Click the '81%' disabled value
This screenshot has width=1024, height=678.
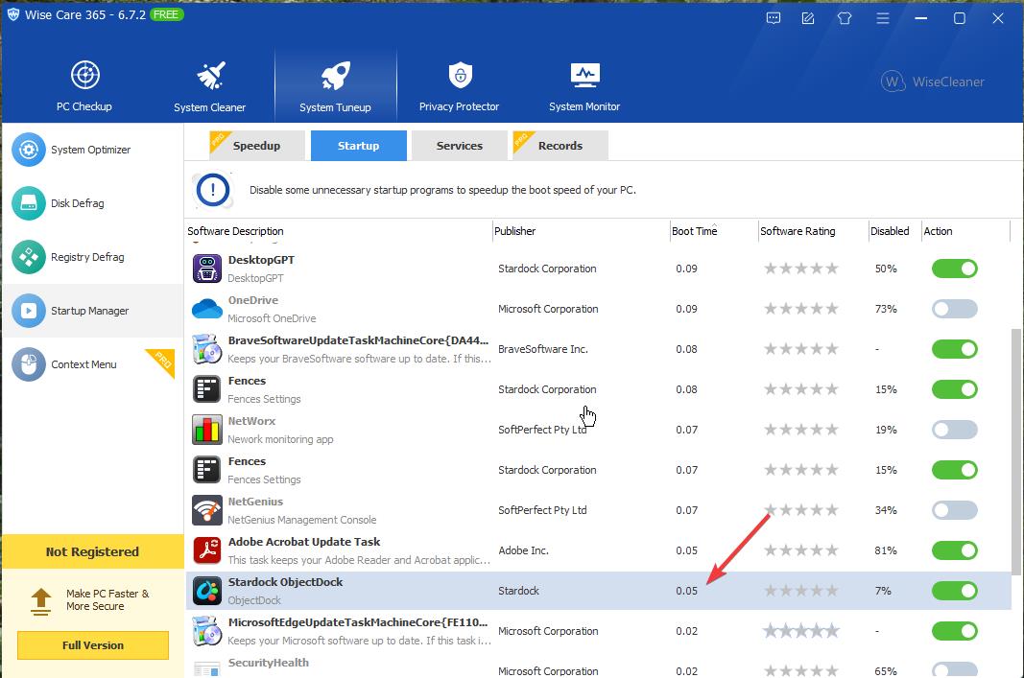tap(886, 550)
